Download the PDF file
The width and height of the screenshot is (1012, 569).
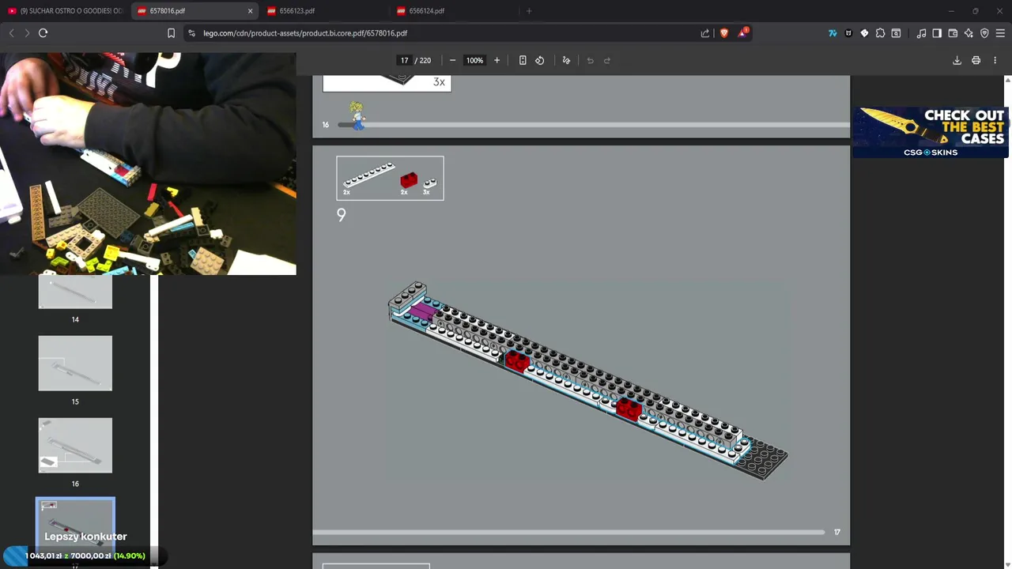point(957,60)
